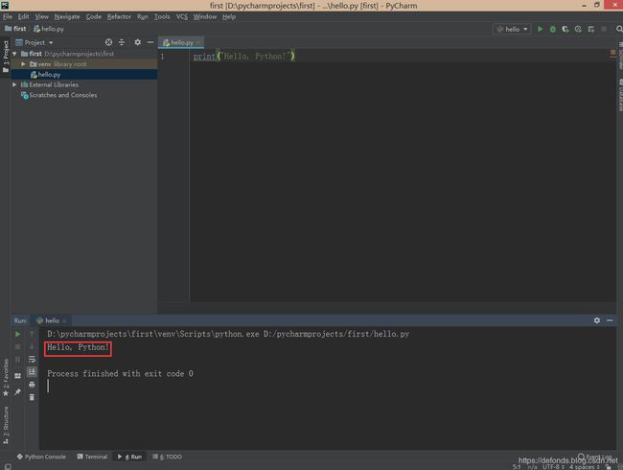Click the hello.py breadcrumb in navigation bar
623x470 pixels.
coord(49,29)
